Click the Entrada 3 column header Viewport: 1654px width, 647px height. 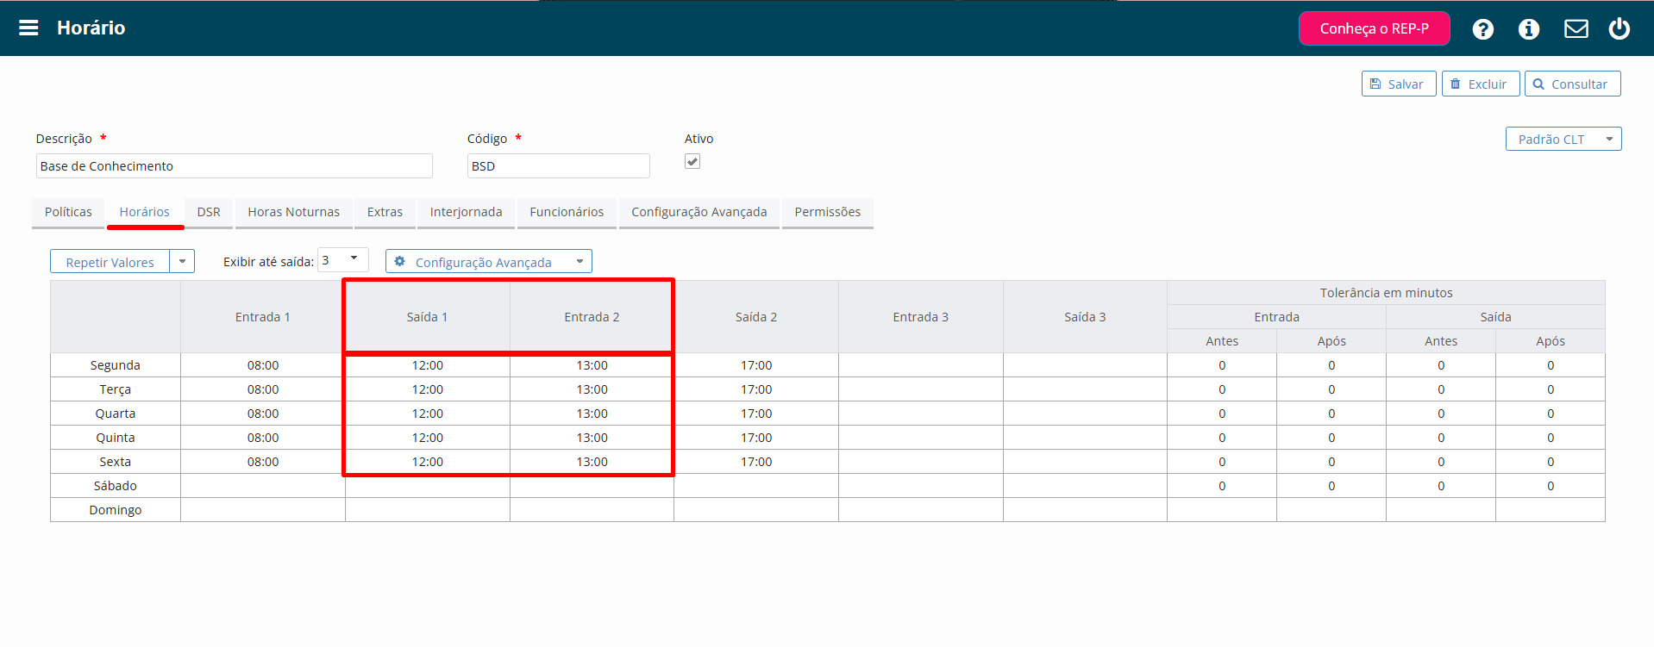tap(921, 317)
